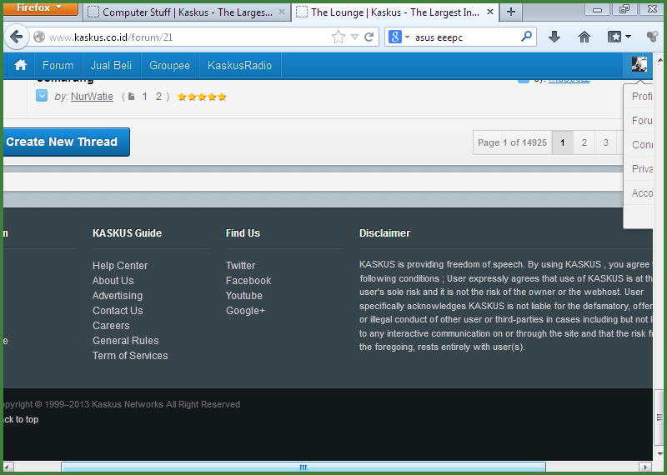The width and height of the screenshot is (667, 475).
Task: Go to pagination page 3
Action: [606, 142]
